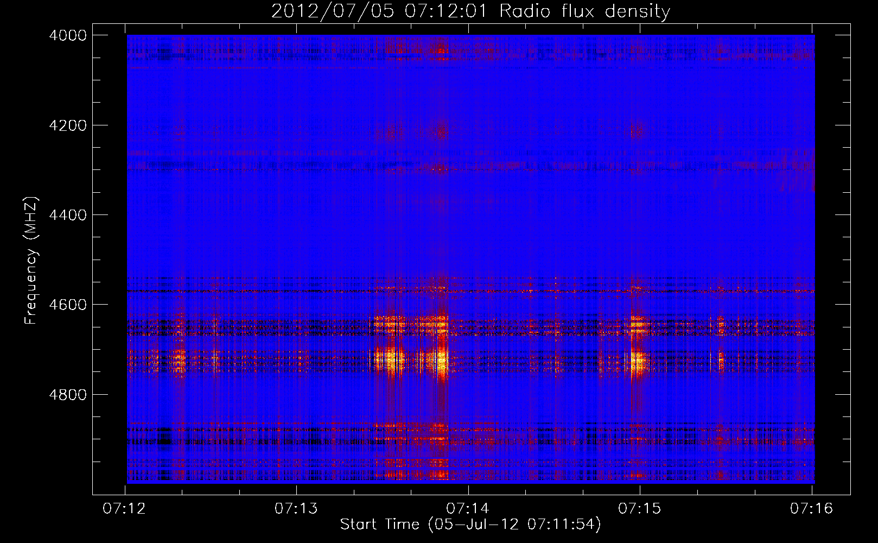Viewport: 878px width, 543px height.
Task: Click the 07:13 time tick label
Action: click(x=296, y=508)
